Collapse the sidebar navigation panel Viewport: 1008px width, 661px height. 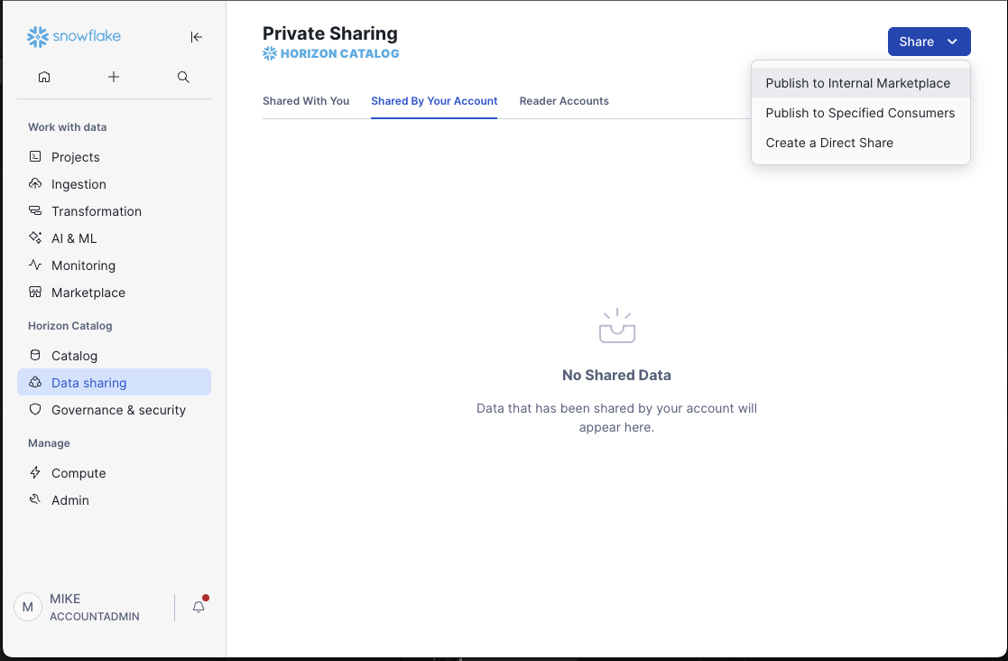pos(196,37)
